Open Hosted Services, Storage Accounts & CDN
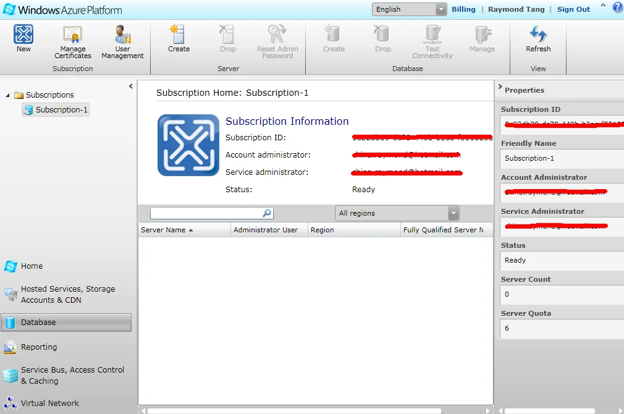The height and width of the screenshot is (414, 624). pyautogui.click(x=67, y=294)
